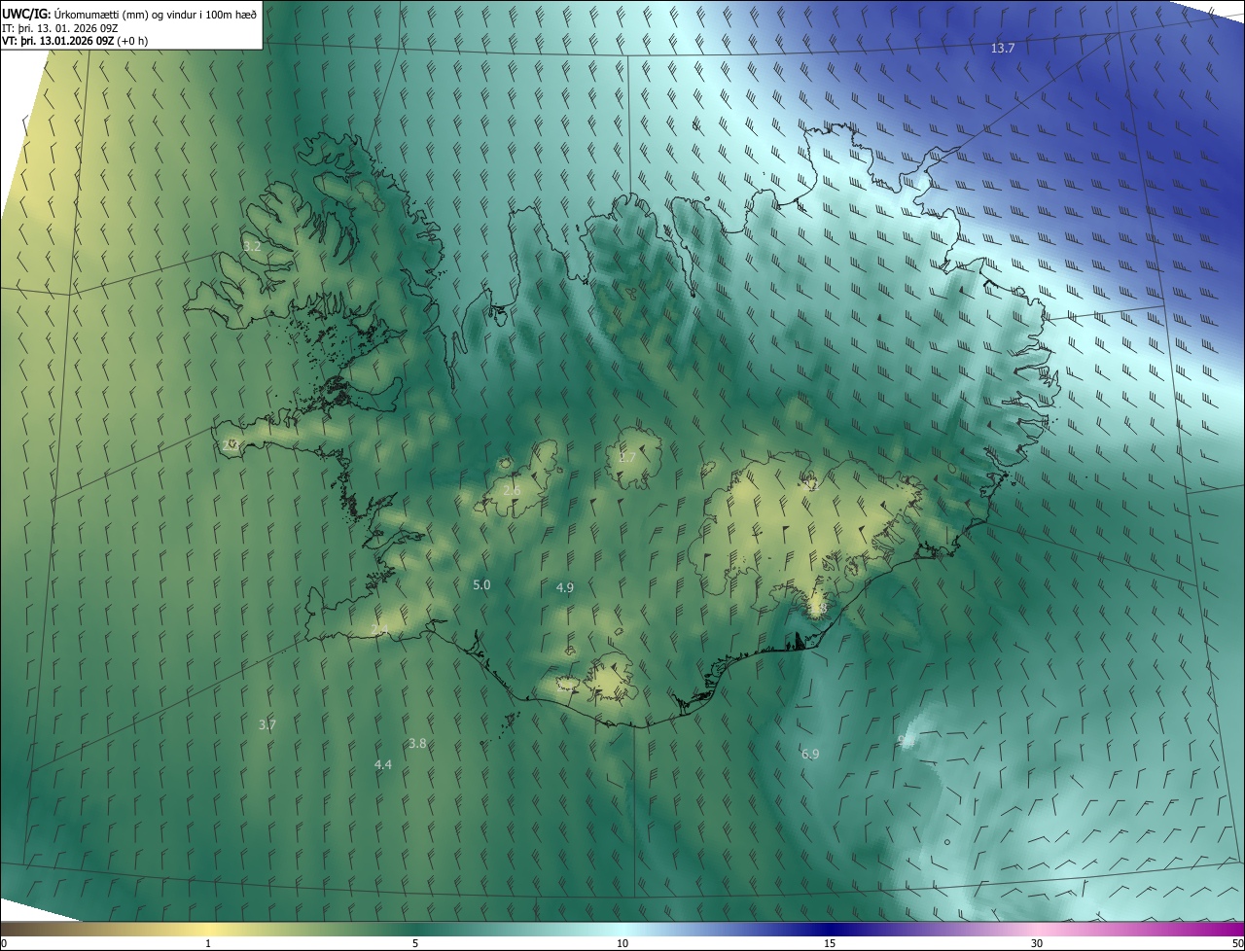Click the 3.2 value over the Westfjords
1245x951 pixels.
tap(252, 247)
